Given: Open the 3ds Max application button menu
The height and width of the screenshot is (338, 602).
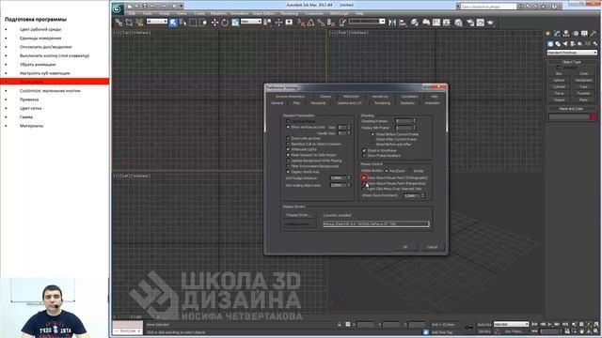Looking at the screenshot, I should pyautogui.click(x=118, y=8).
